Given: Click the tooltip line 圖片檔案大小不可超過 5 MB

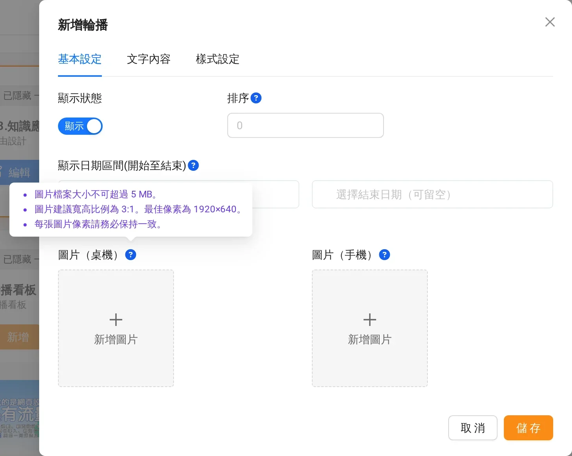Looking at the screenshot, I should click(96, 194).
